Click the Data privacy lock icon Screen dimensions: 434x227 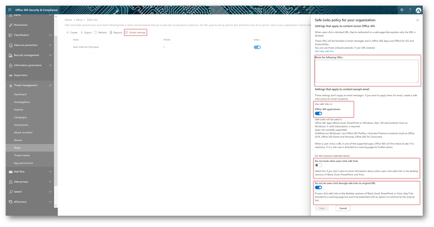[x=10, y=182]
